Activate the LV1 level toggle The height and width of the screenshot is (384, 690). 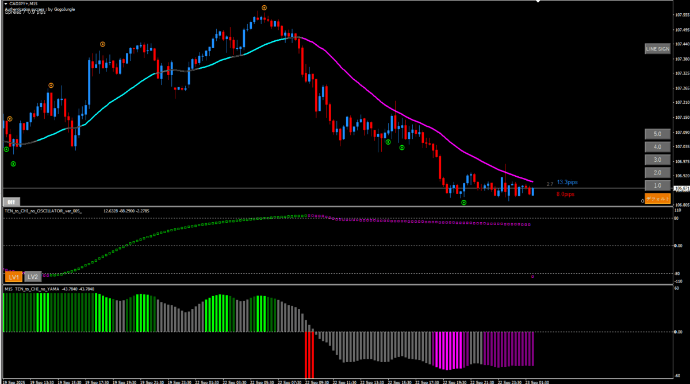click(x=13, y=277)
